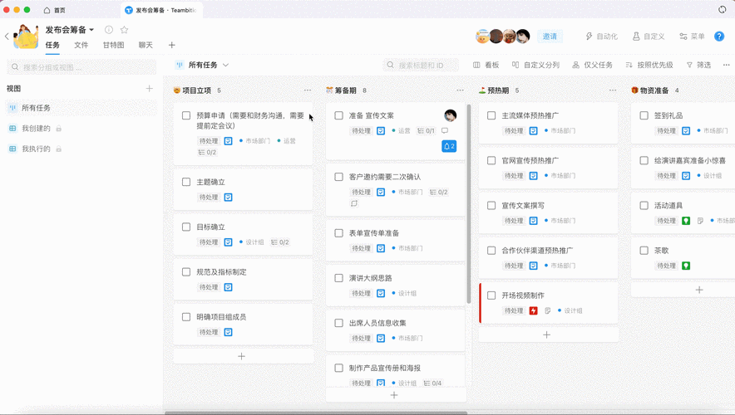Click priority icon on 演讲大纲思路 card
The image size is (735, 415).
point(381,293)
